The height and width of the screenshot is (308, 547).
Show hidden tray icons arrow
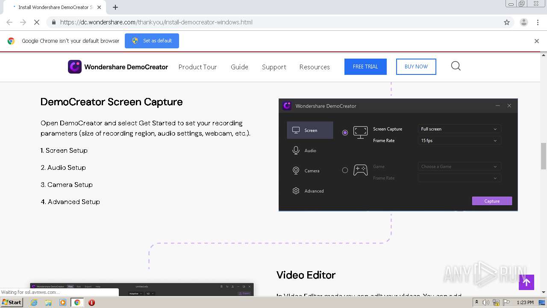coord(476,302)
